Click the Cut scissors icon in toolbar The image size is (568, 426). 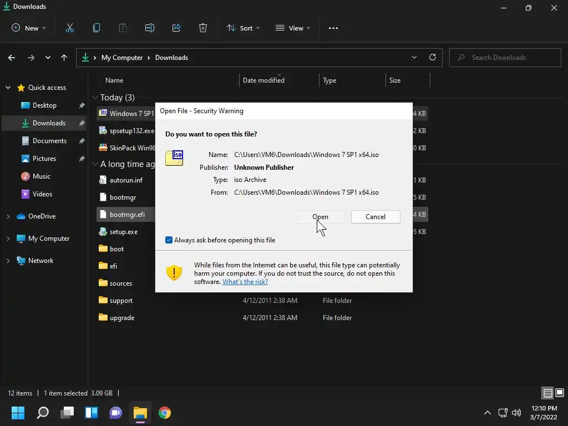(70, 28)
